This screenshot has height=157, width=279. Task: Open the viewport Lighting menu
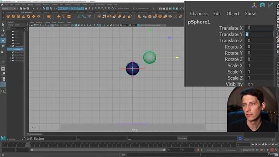(x=47, y=22)
